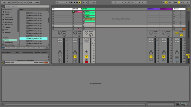Solo the DRUMS track
This screenshot has height=107, width=191.
75,60
